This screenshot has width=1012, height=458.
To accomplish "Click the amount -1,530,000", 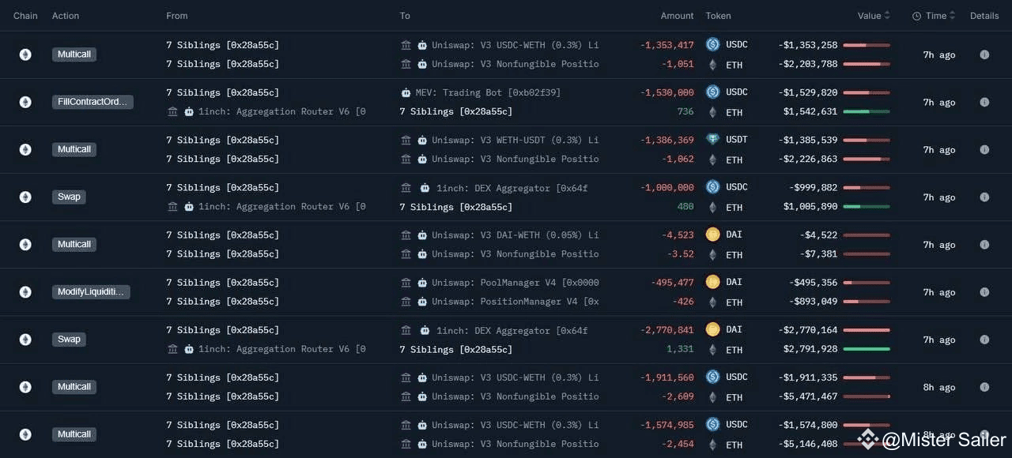I will (x=666, y=92).
